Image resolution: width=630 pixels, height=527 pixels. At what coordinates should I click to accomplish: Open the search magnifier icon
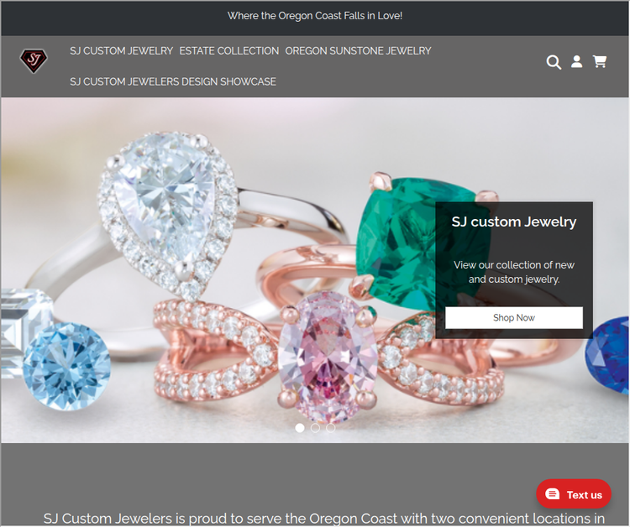pyautogui.click(x=554, y=62)
